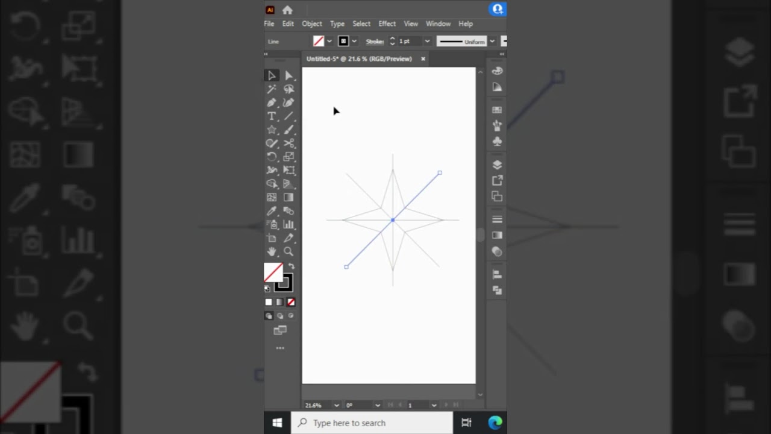771x434 pixels.
Task: Click the control bar fill swatch
Action: 319,42
